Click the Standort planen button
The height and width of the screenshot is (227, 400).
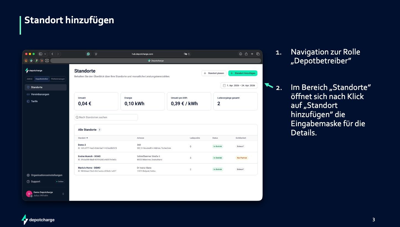tap(214, 73)
